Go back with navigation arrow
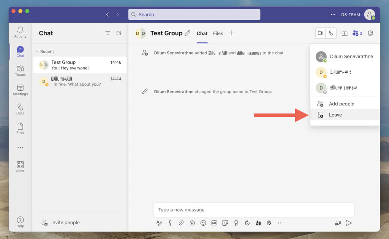 (x=108, y=15)
